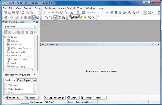Click the Resume All toolbar icon
162x105 pixels.
[72, 13]
